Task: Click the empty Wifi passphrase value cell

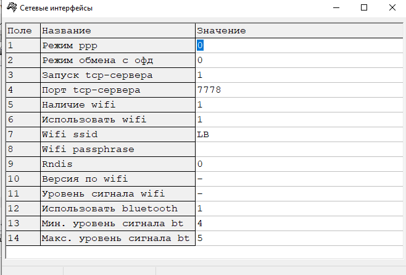Action: point(299,149)
